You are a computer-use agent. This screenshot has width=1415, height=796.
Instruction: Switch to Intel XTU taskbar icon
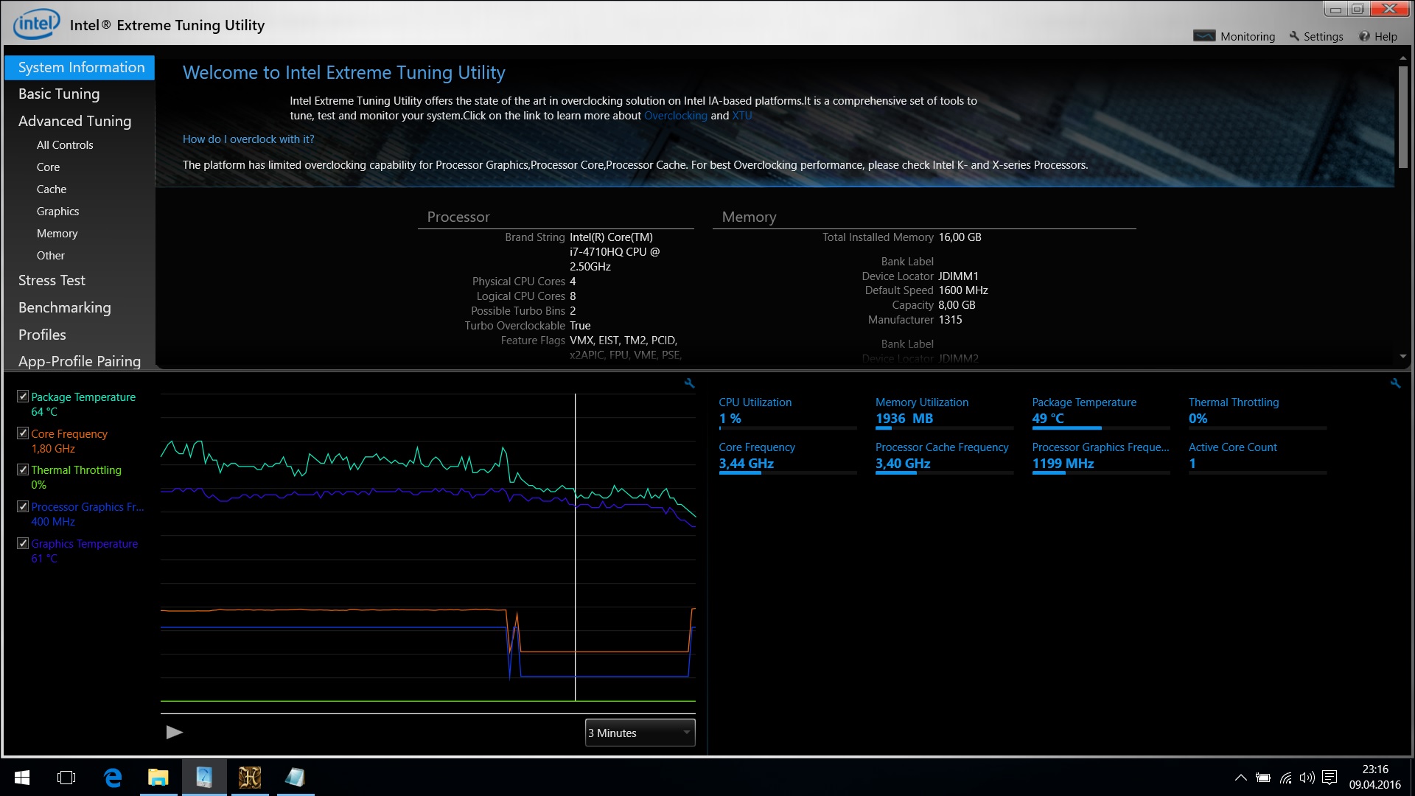click(x=204, y=778)
